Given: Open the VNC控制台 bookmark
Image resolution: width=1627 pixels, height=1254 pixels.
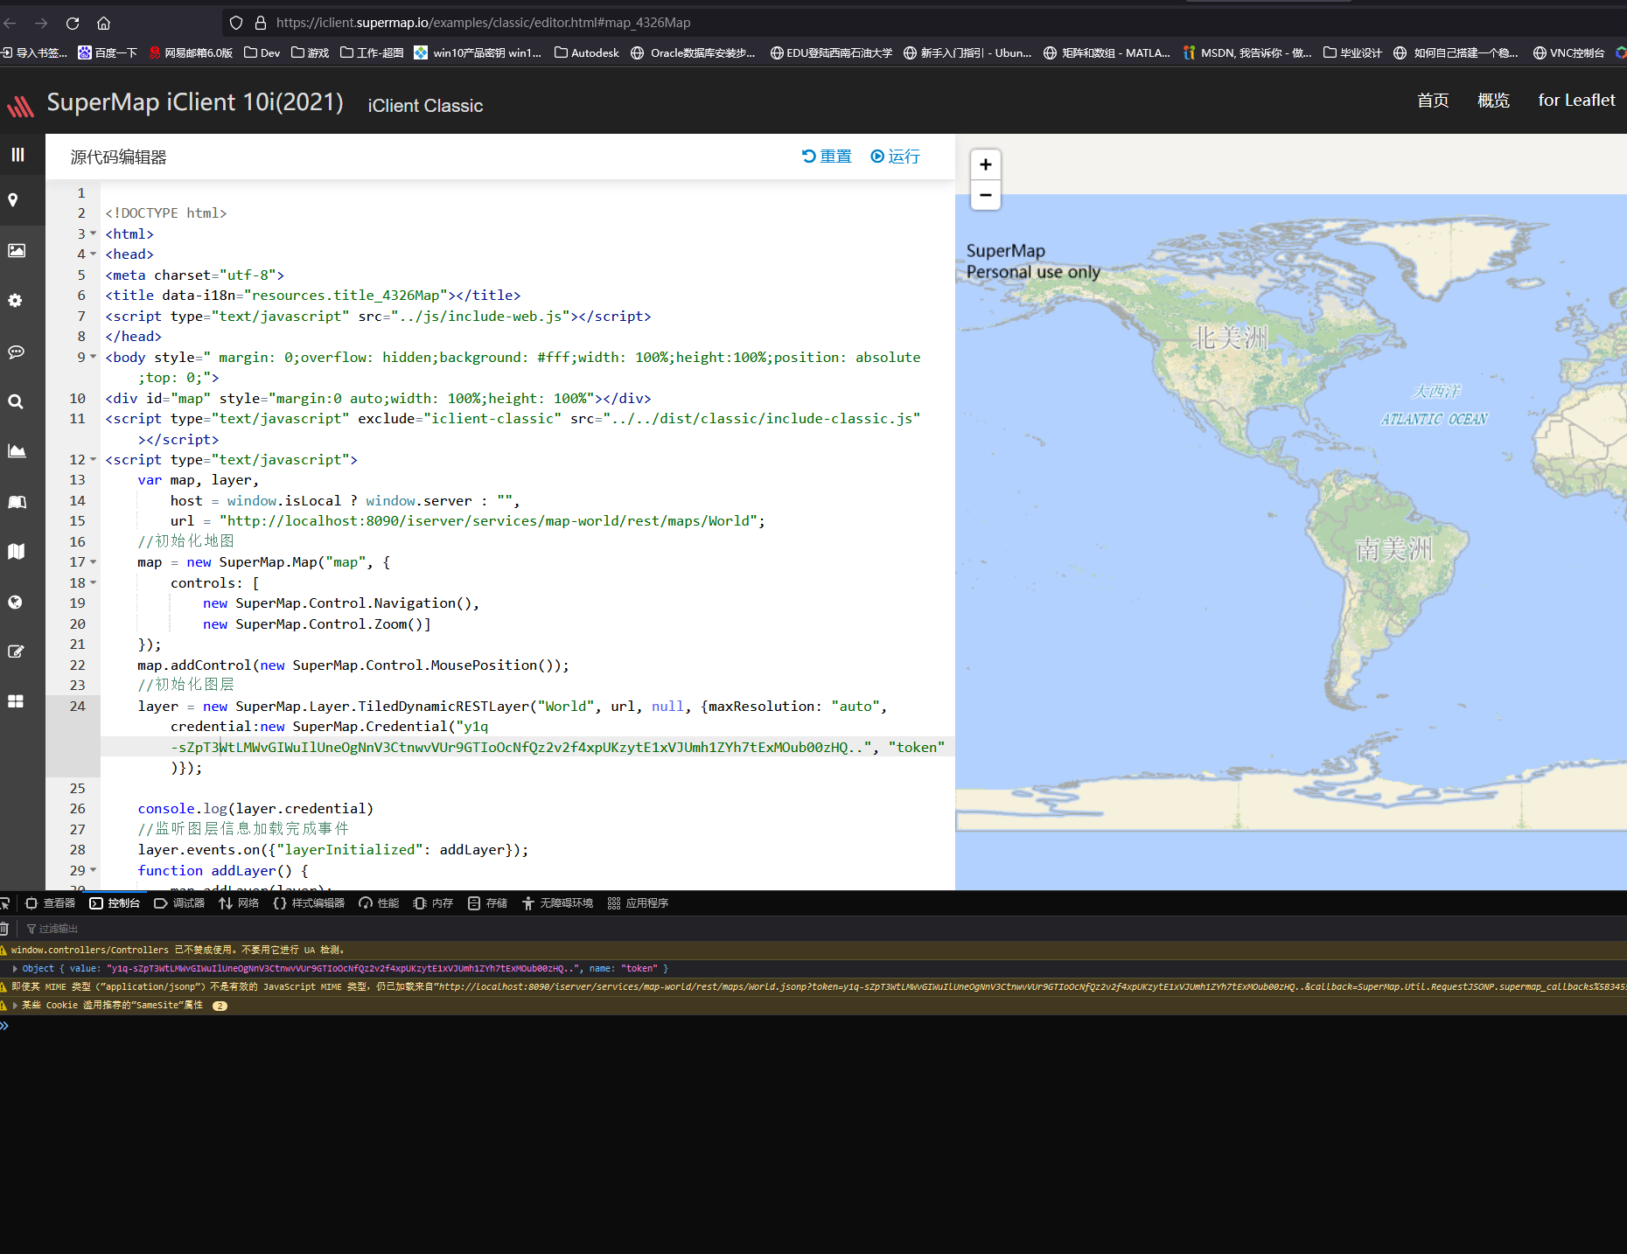Looking at the screenshot, I should point(1568,52).
